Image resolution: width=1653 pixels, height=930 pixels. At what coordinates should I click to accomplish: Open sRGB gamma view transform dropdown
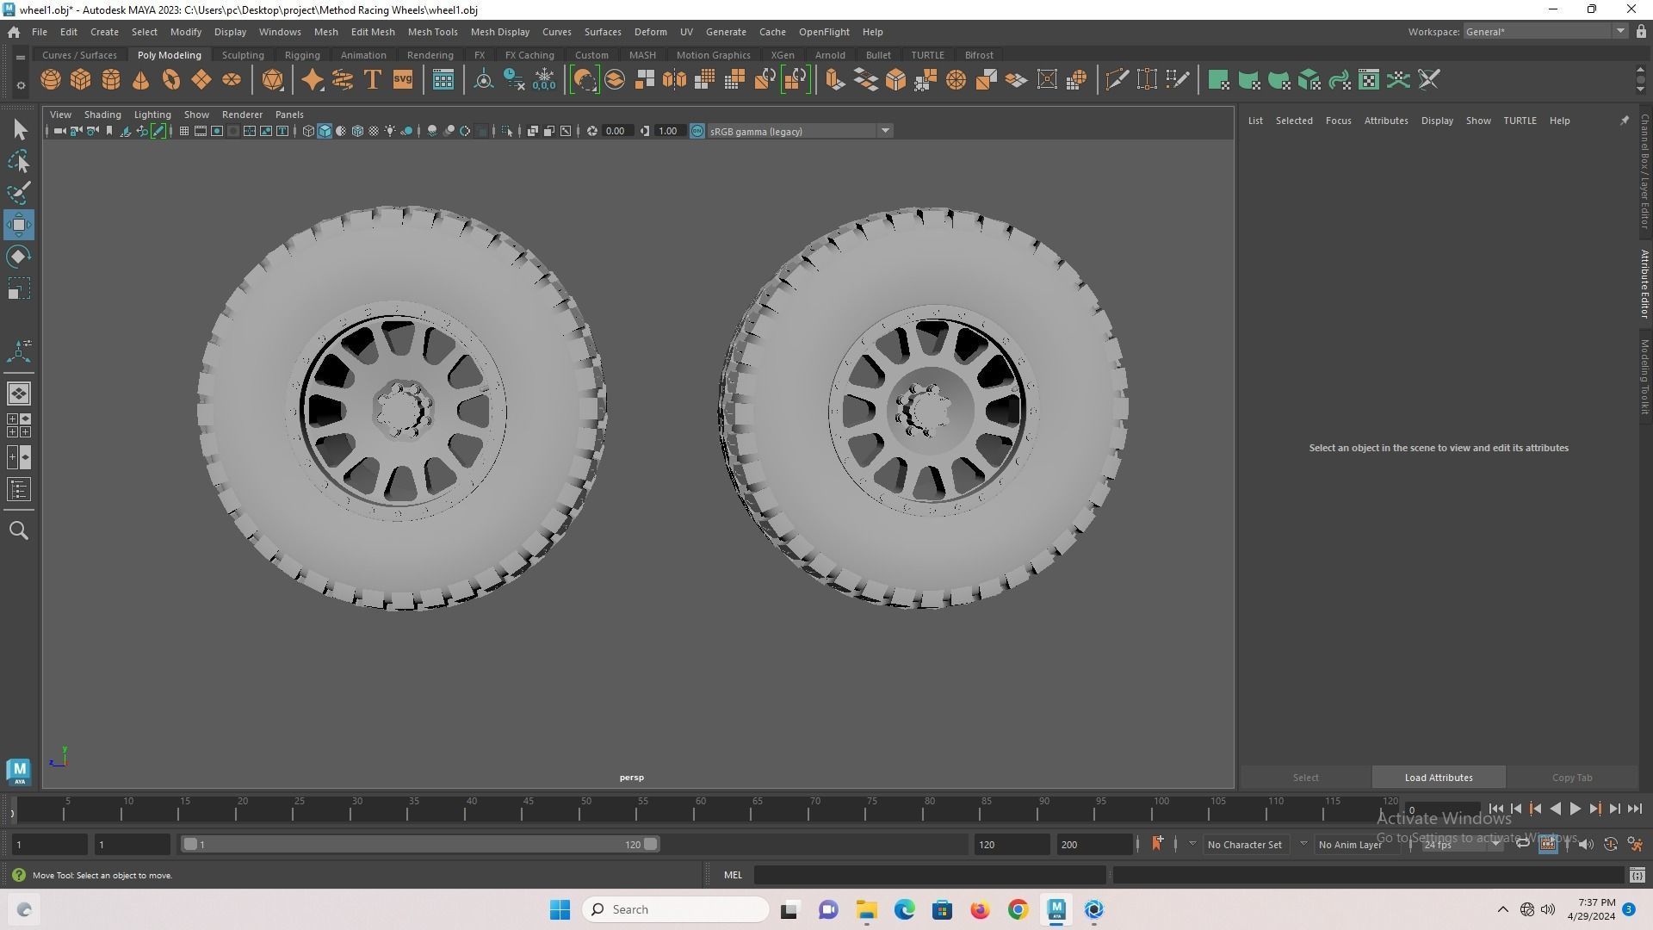(x=800, y=131)
